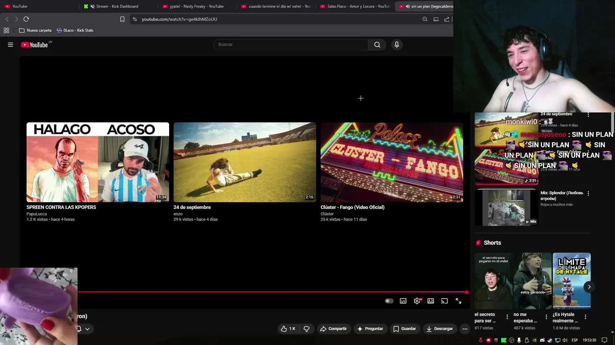Click the ESP input language indicator

pyautogui.click(x=575, y=340)
